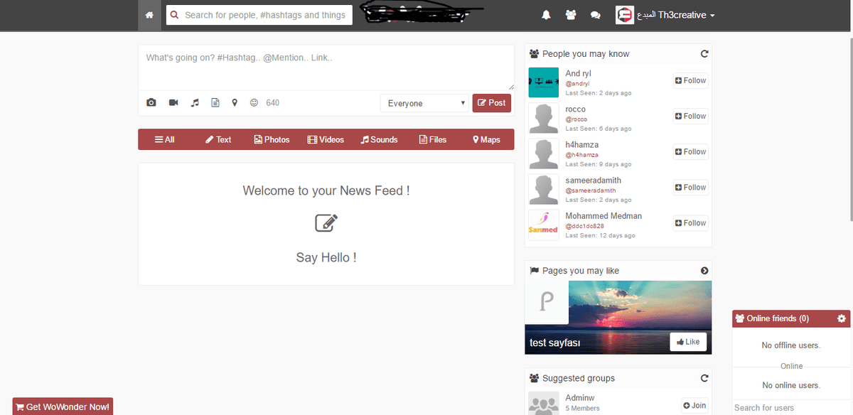Screen dimensions: 853x415
Task: Open And ryl's profile name link
Action: [578, 73]
